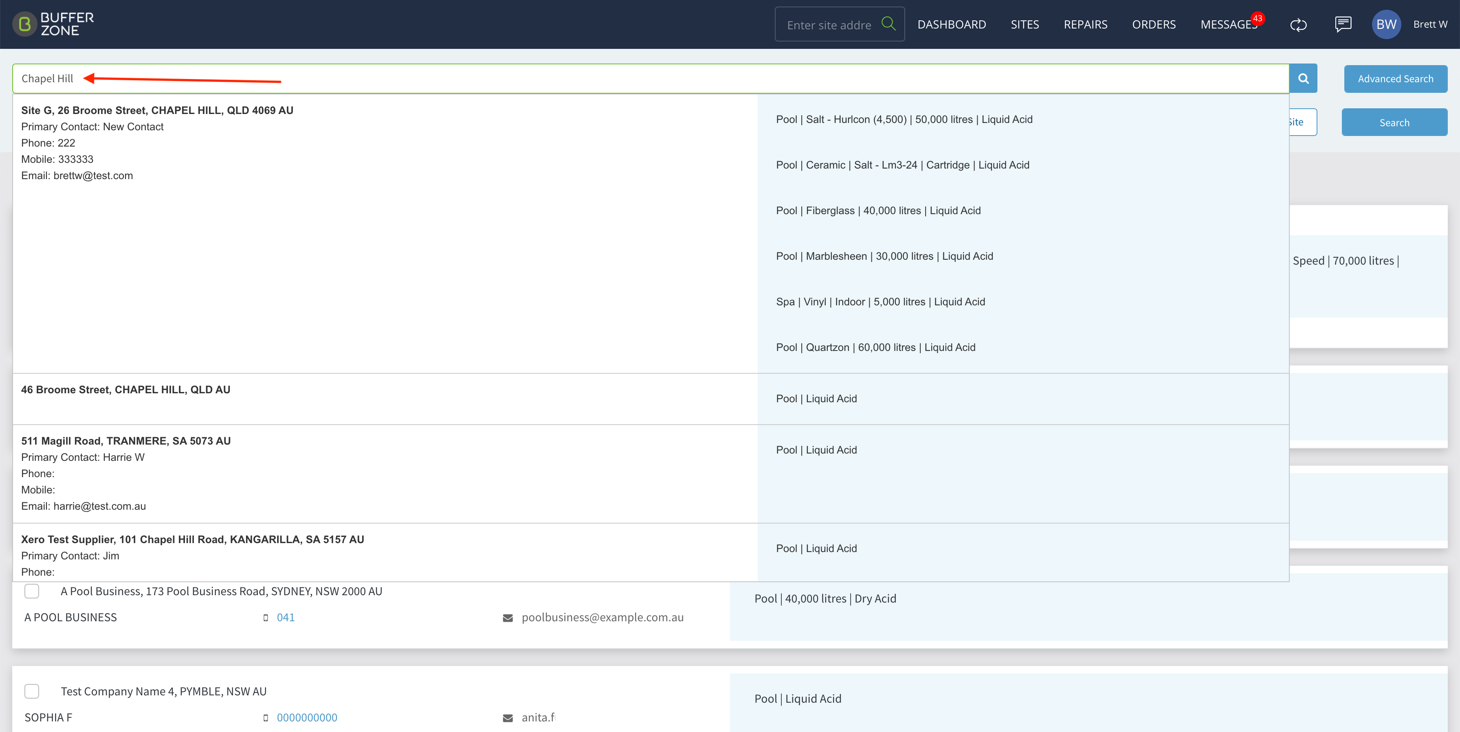
Task: Click Pool 40,000 litres Dry Acid
Action: click(825, 599)
